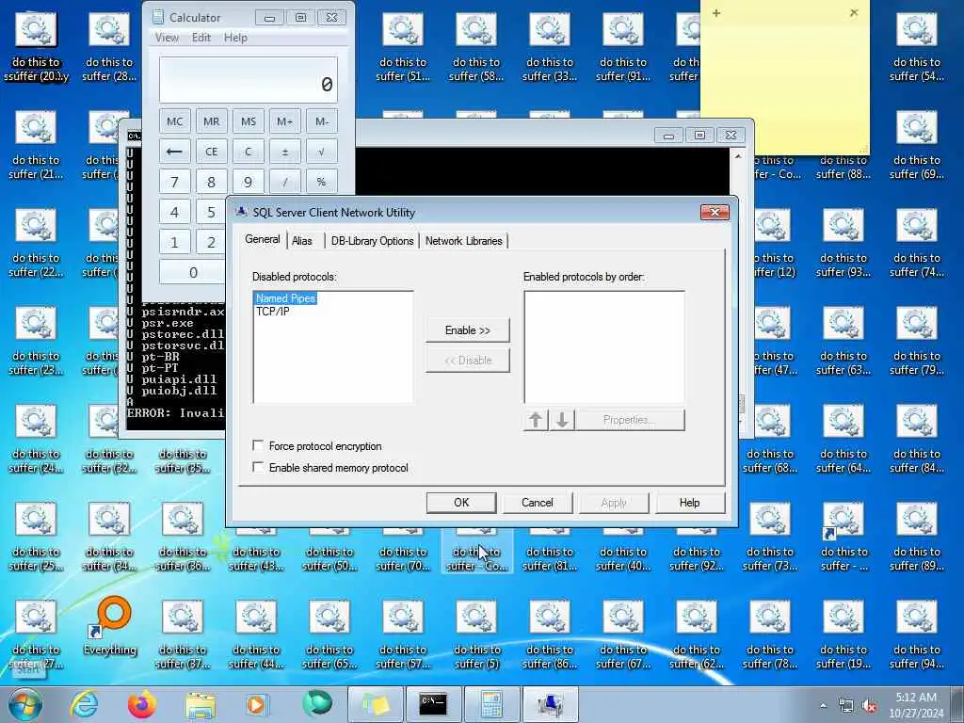Open Windows Media Player taskbar icon
The width and height of the screenshot is (964, 723).
point(256,704)
